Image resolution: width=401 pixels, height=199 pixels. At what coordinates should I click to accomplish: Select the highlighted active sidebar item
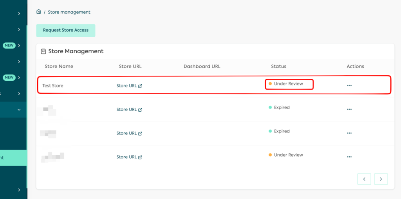[13, 157]
